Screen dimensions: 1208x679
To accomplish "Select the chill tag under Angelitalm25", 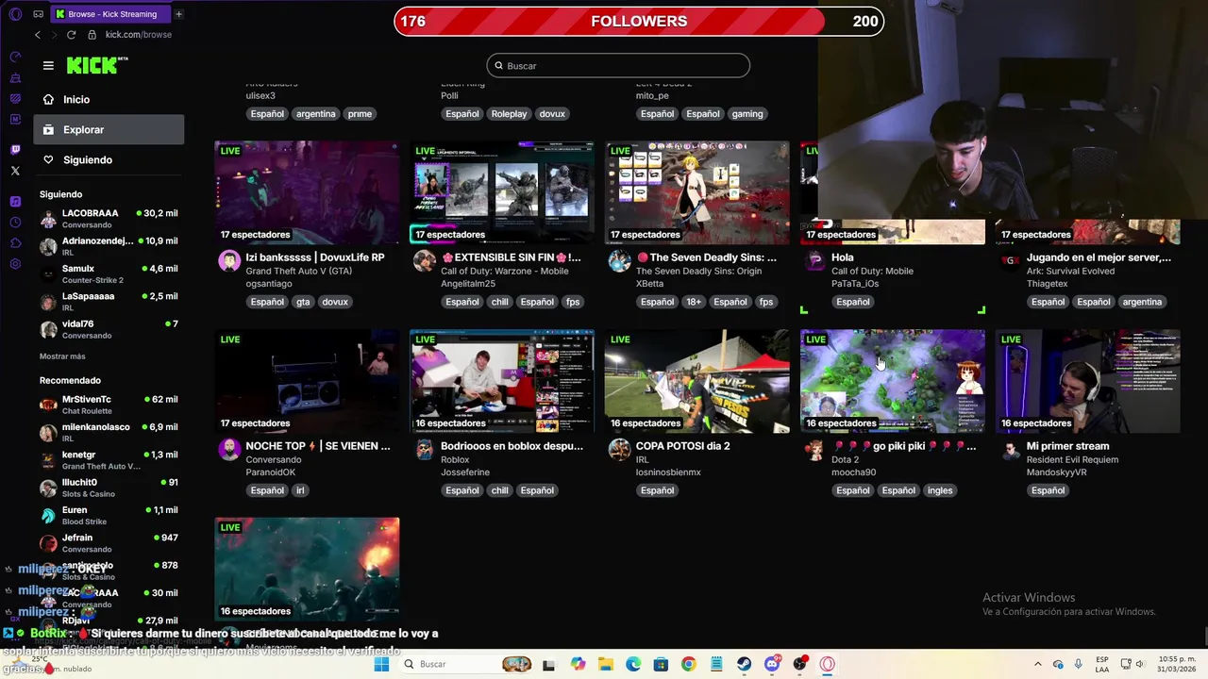I will tap(499, 302).
